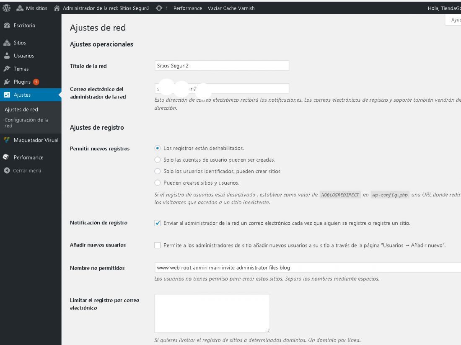Click the NOBLOGREDIRECT code text
The height and width of the screenshot is (345, 461).
340,195
